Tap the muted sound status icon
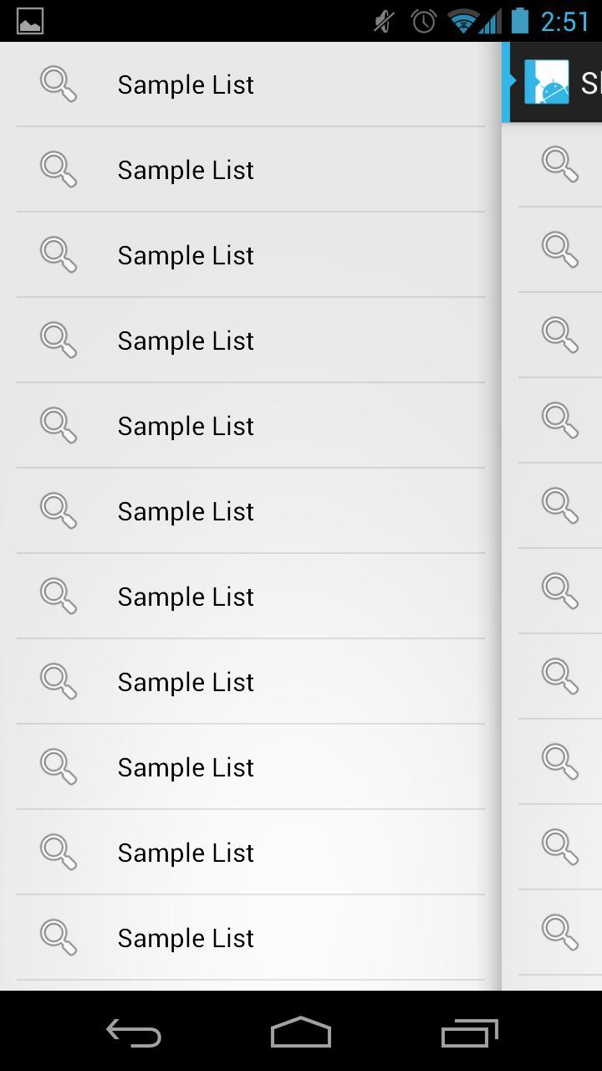Image resolution: width=602 pixels, height=1071 pixels. click(384, 21)
